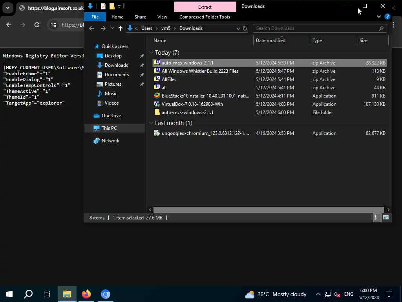Sort by the Size column header
The height and width of the screenshot is (302, 402).
pos(363,41)
